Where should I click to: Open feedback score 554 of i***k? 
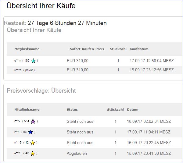pyautogui.click(x=27, y=122)
